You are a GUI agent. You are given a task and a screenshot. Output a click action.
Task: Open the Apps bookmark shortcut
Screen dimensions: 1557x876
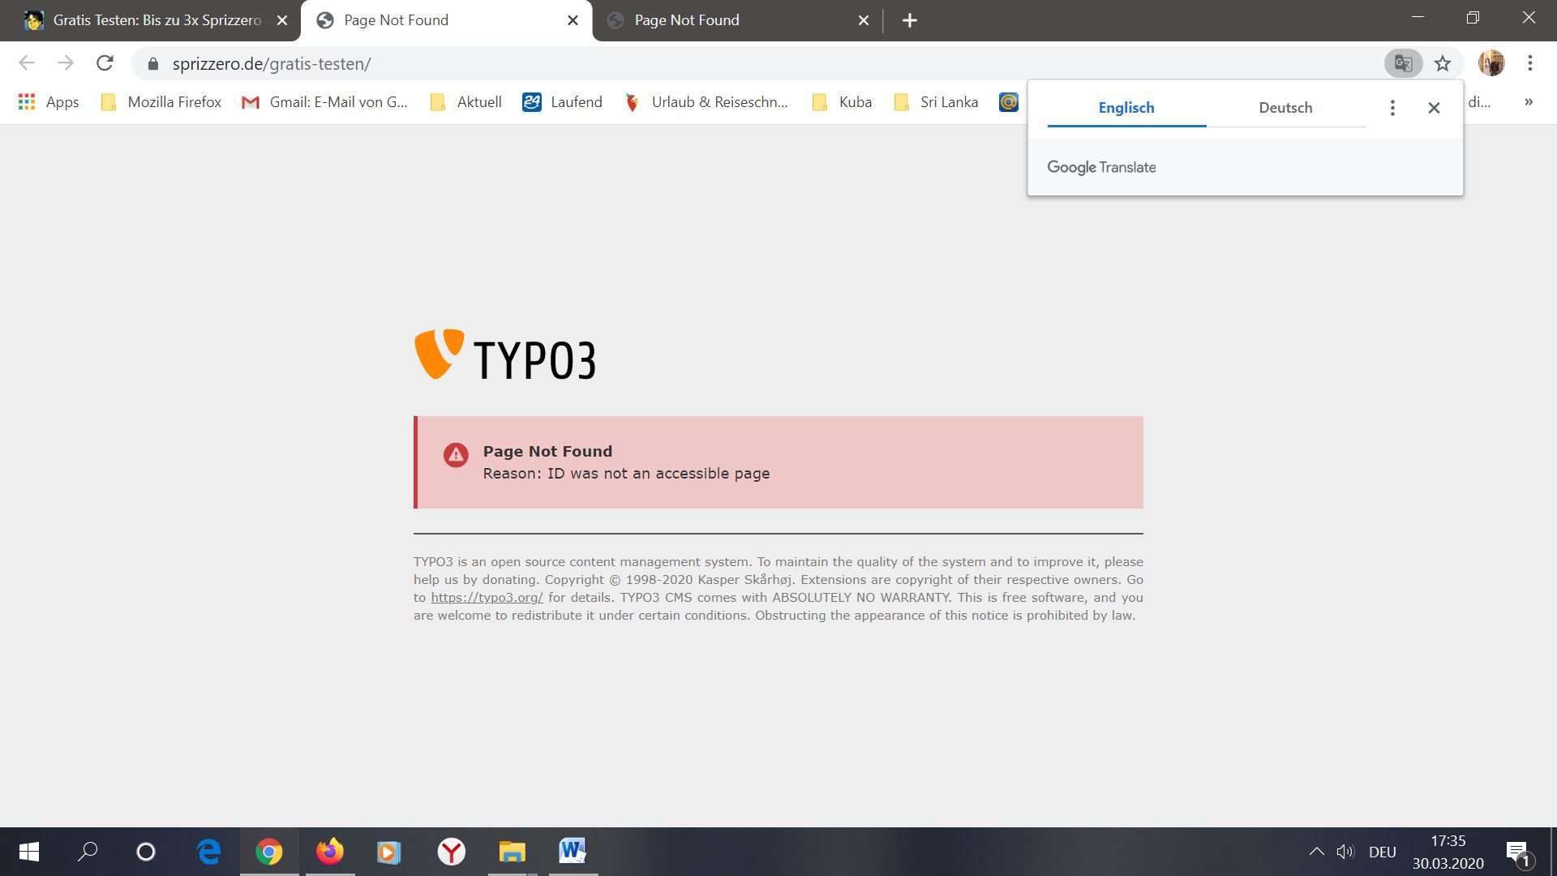(49, 102)
